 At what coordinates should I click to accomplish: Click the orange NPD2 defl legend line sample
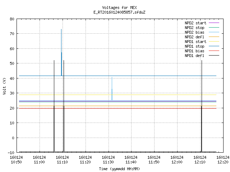[x=214, y=37]
